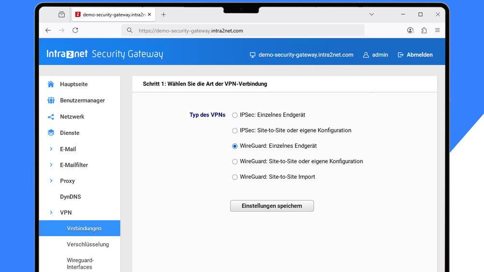
Task: Click the browser address bar
Action: [242, 30]
